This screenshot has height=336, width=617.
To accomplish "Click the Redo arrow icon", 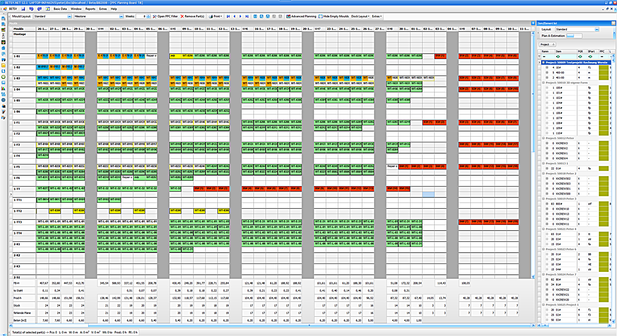I will (40, 9).
